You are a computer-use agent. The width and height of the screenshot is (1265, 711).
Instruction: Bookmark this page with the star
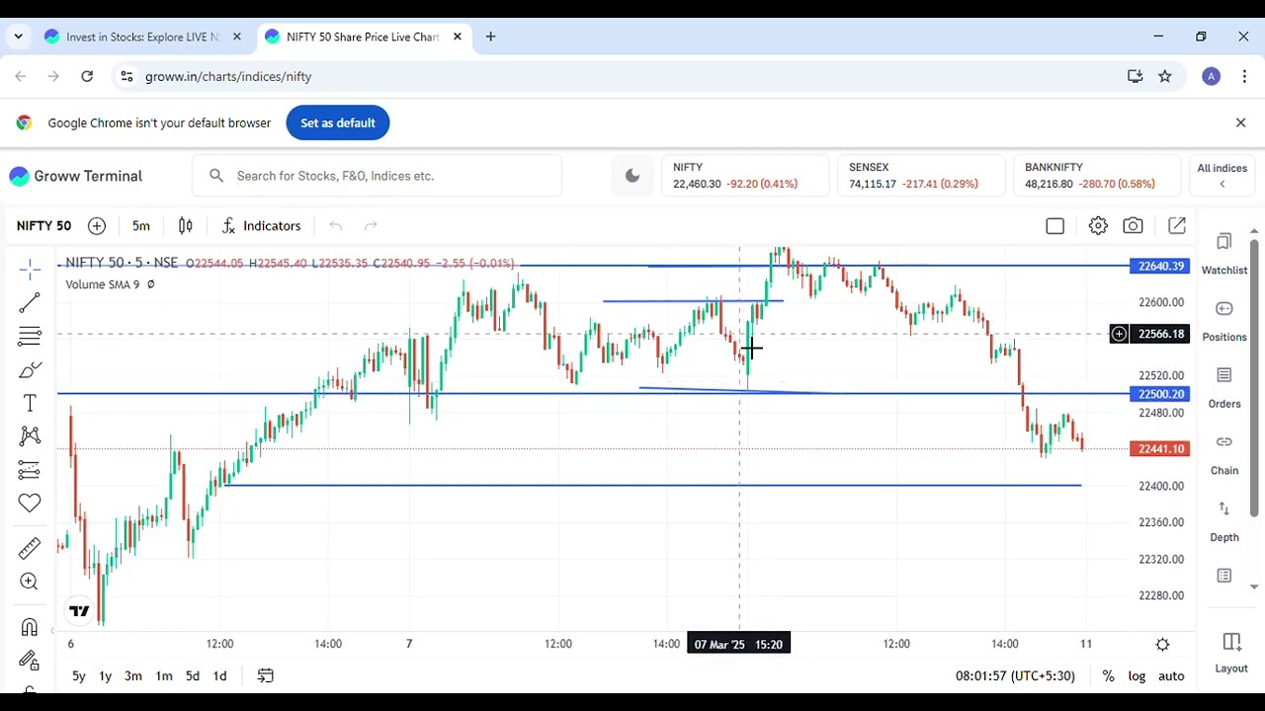coord(1165,76)
